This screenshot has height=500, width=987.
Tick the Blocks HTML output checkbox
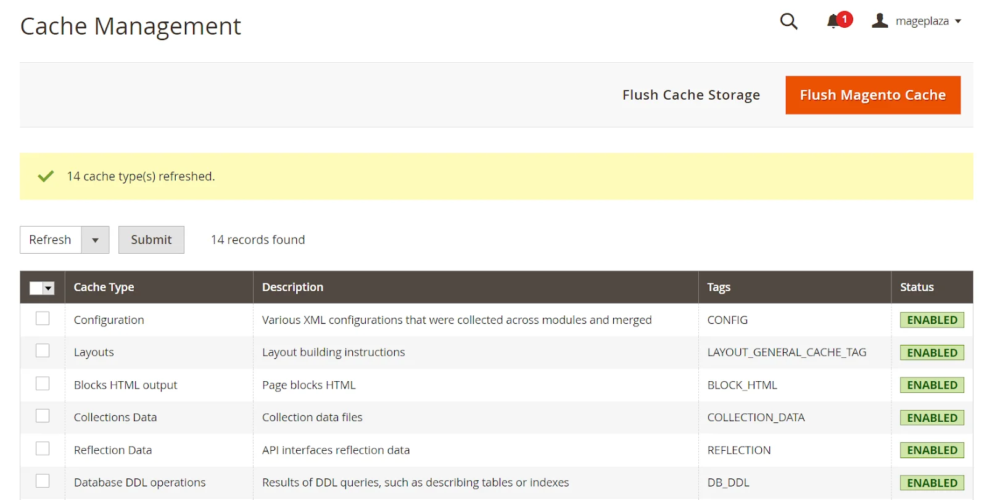(x=43, y=384)
